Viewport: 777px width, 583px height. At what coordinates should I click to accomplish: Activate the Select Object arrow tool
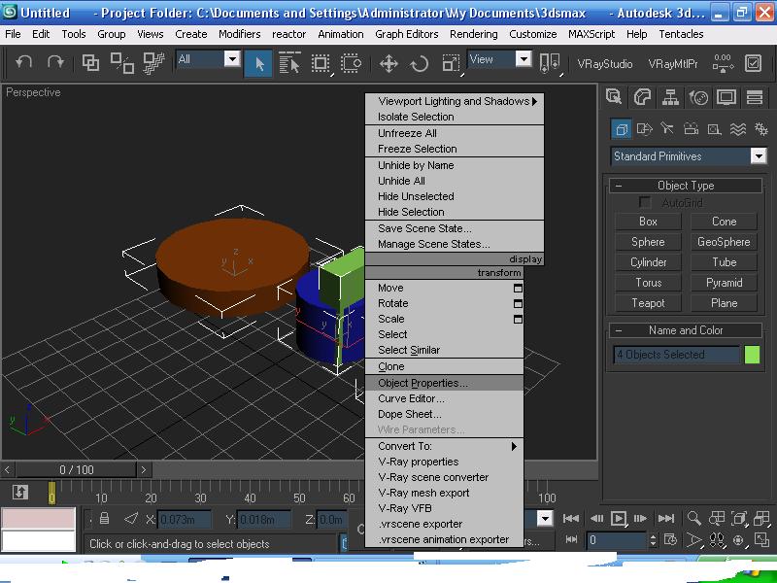(258, 63)
